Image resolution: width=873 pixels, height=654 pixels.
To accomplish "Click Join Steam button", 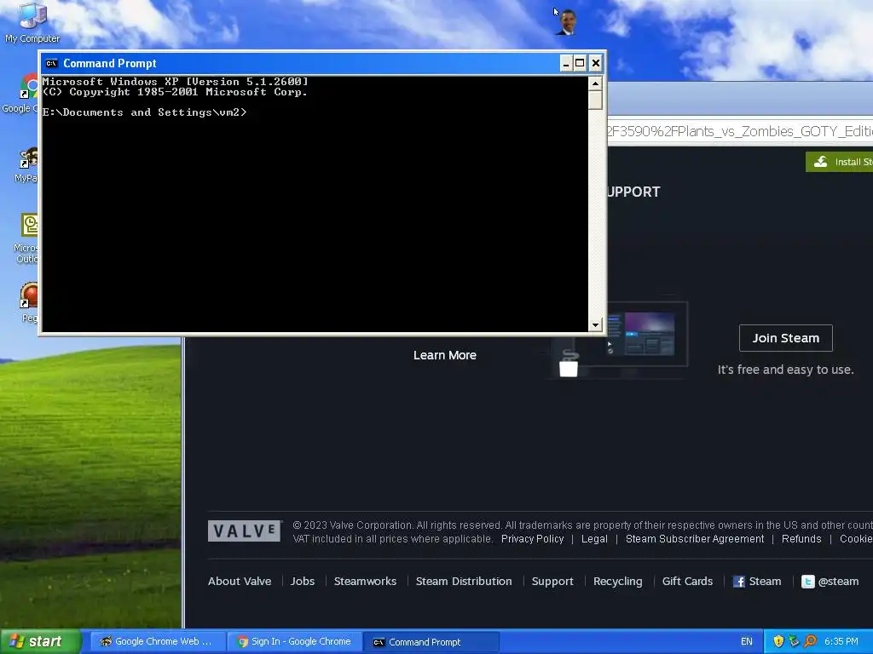I will [785, 338].
